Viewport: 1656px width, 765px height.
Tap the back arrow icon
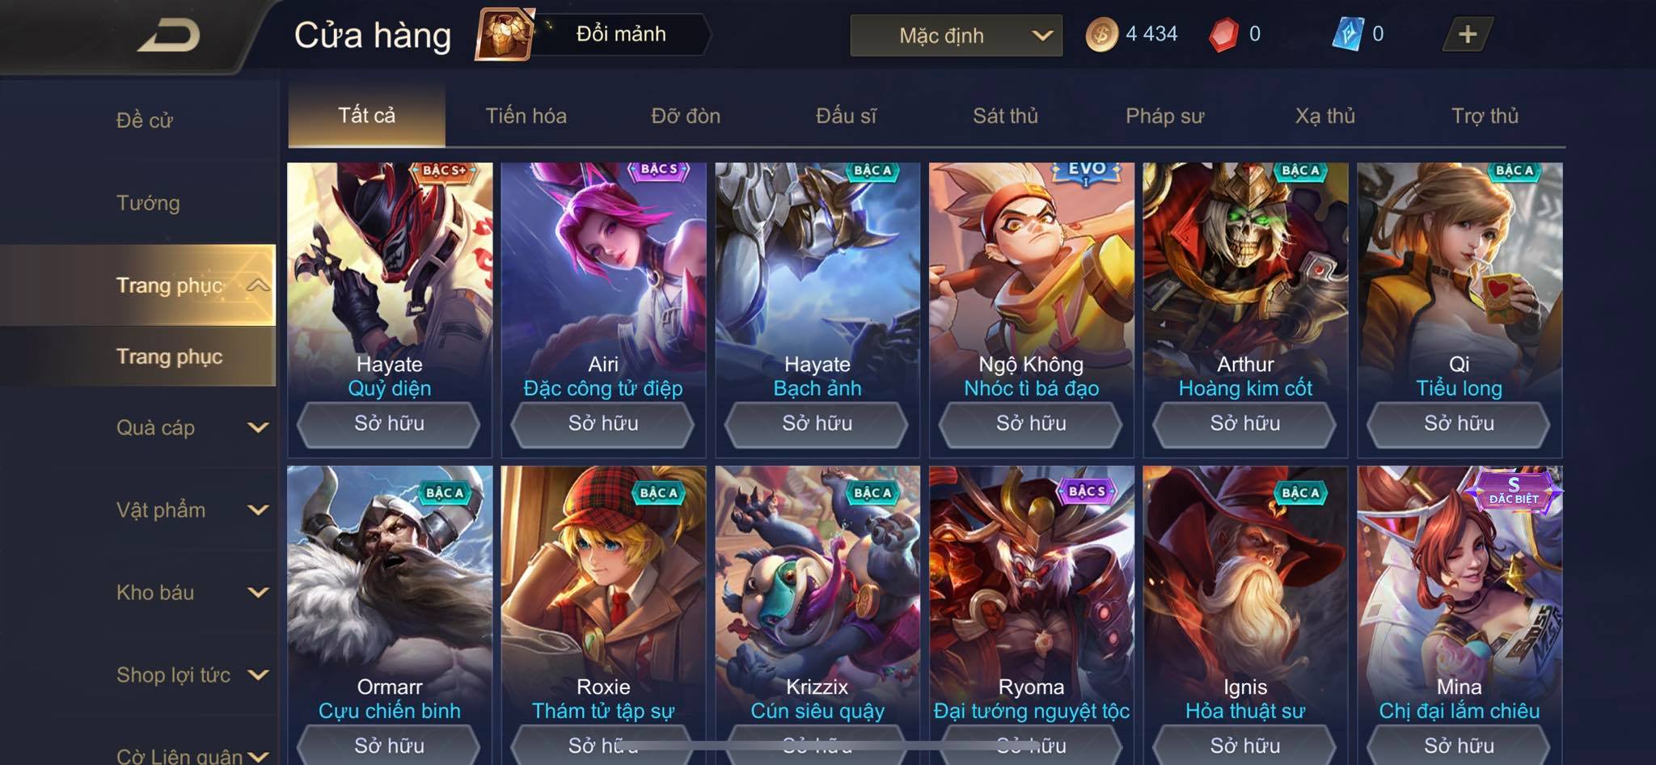coord(168,36)
